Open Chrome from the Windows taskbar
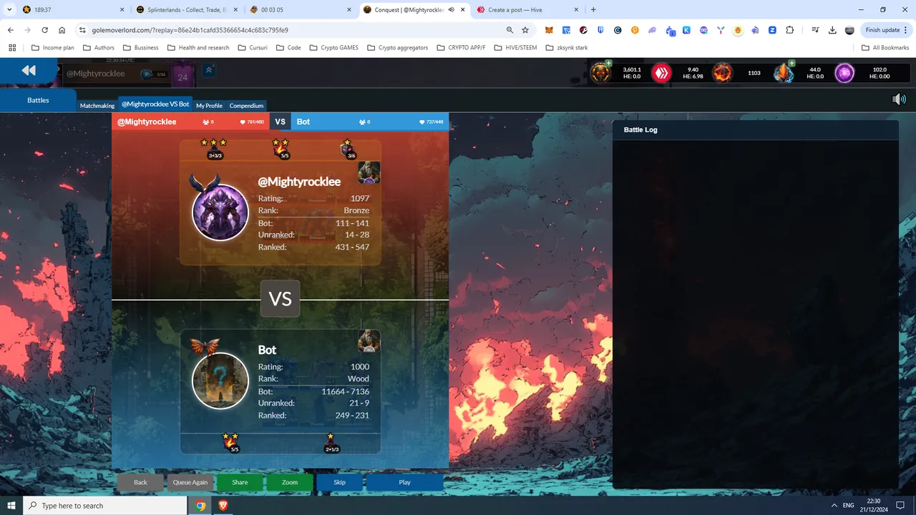Image resolution: width=916 pixels, height=515 pixels. (200, 505)
